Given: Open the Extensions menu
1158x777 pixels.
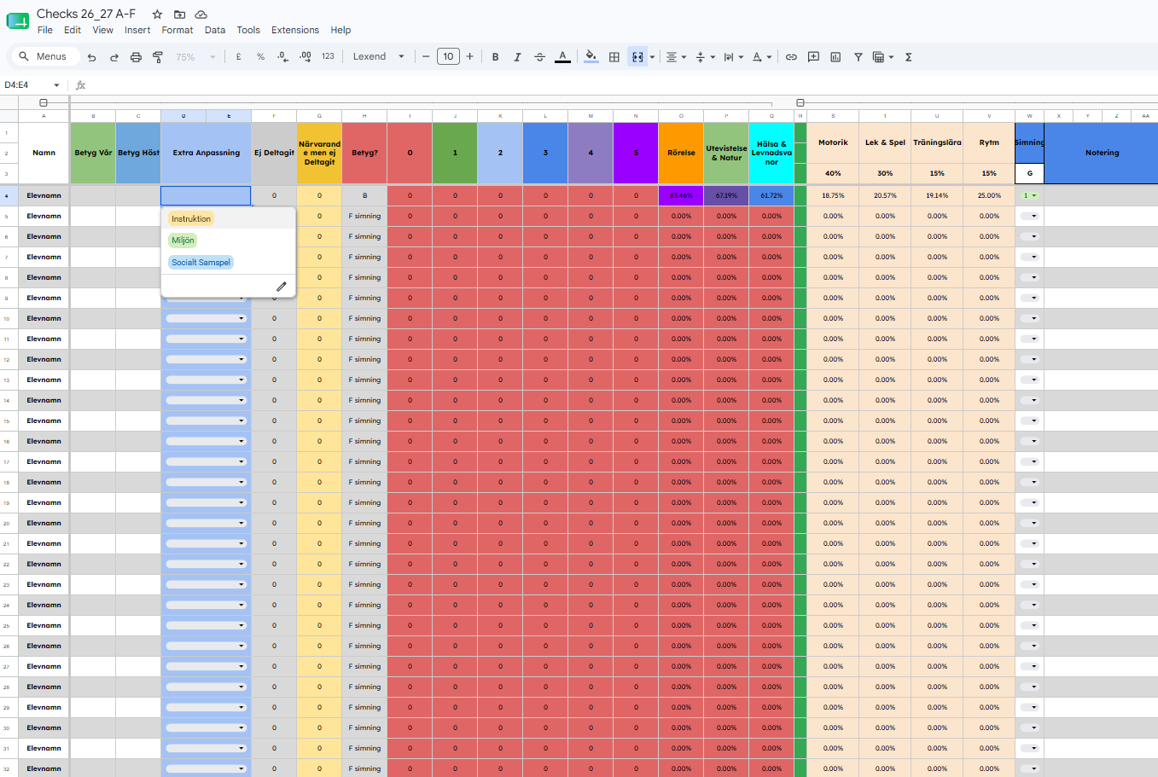Looking at the screenshot, I should pos(295,30).
